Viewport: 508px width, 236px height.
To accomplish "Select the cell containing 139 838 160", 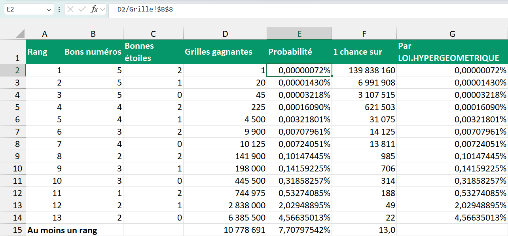I will pos(364,70).
